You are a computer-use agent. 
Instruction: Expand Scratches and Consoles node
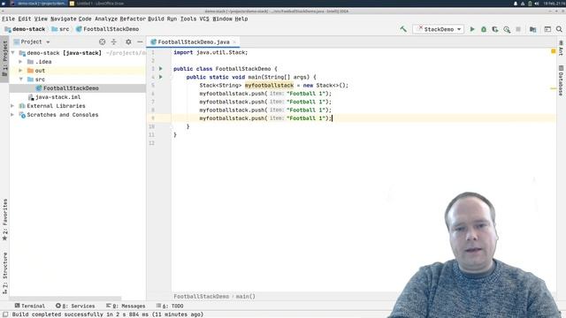tap(13, 115)
